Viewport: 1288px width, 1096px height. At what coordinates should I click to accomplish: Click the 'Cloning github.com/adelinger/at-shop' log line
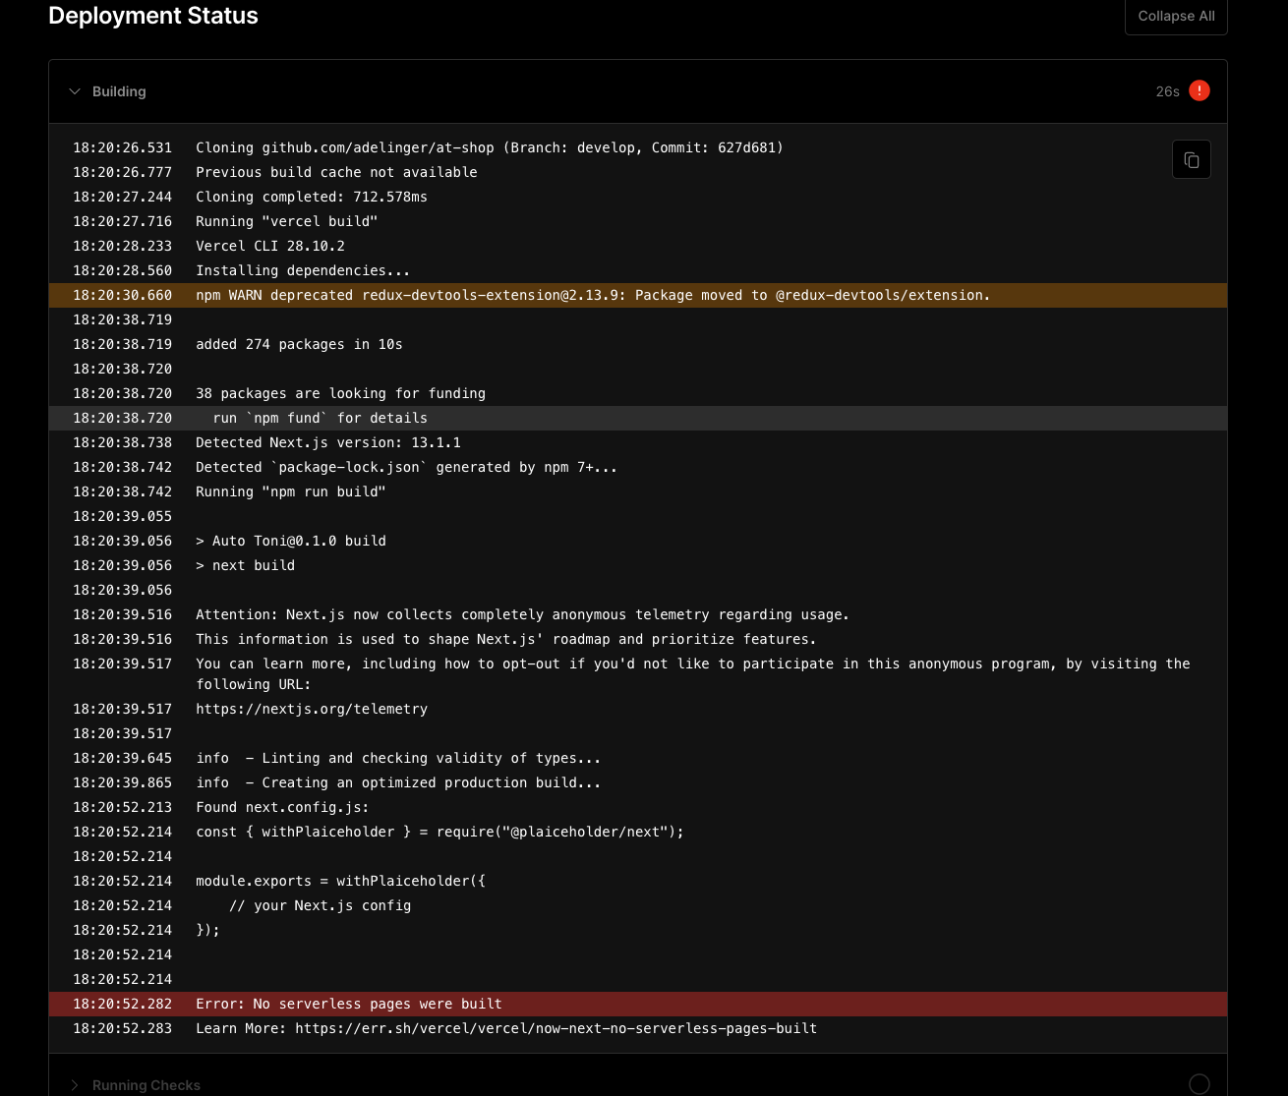(638, 147)
